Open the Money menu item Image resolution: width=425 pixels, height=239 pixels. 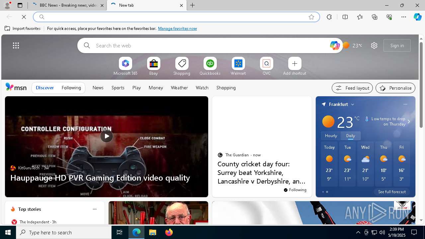[x=156, y=88]
